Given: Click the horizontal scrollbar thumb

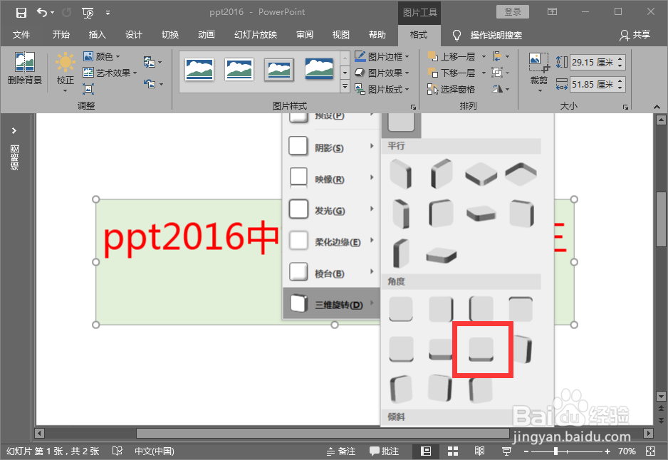Looking at the screenshot, I should click(x=323, y=433).
